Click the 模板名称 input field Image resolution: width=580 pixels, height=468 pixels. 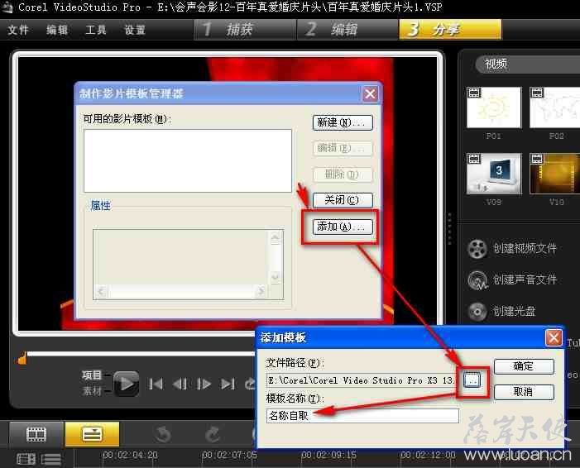(x=362, y=416)
